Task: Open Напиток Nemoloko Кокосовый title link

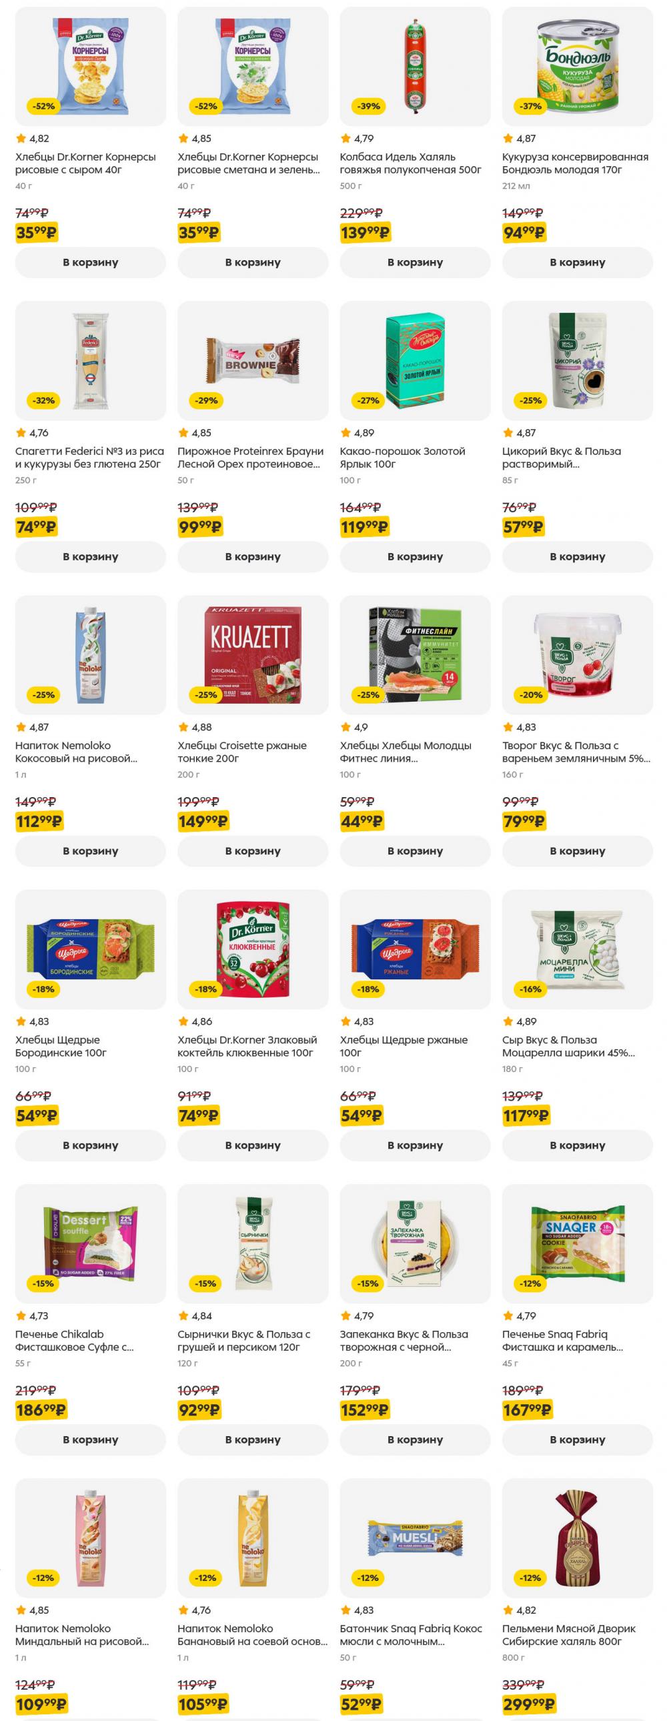Action: pos(75,752)
